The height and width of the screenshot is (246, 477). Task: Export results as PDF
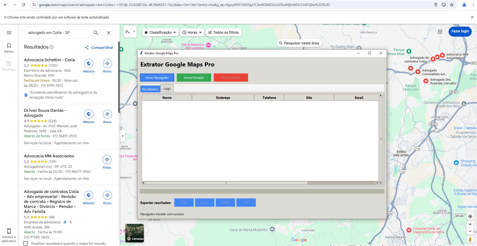click(x=246, y=203)
